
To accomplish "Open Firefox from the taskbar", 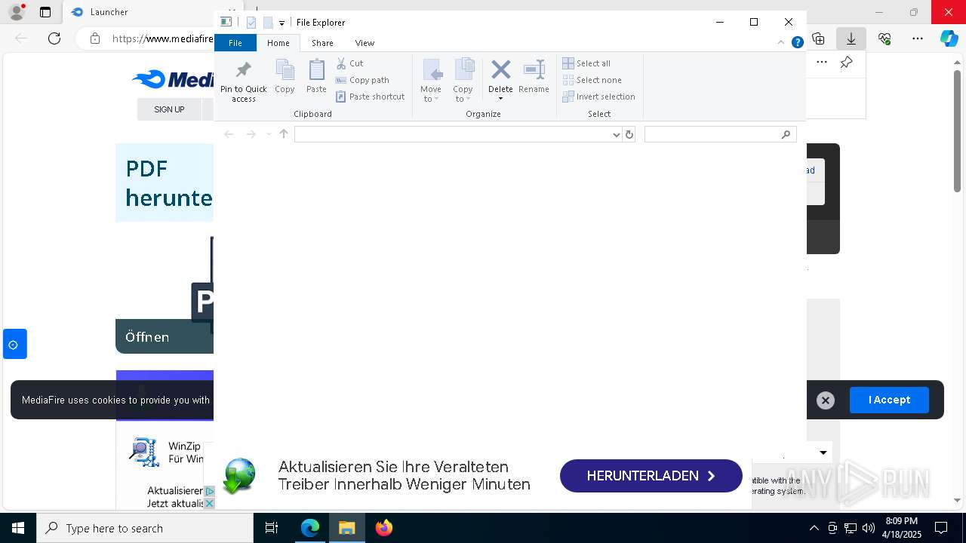I will [384, 528].
